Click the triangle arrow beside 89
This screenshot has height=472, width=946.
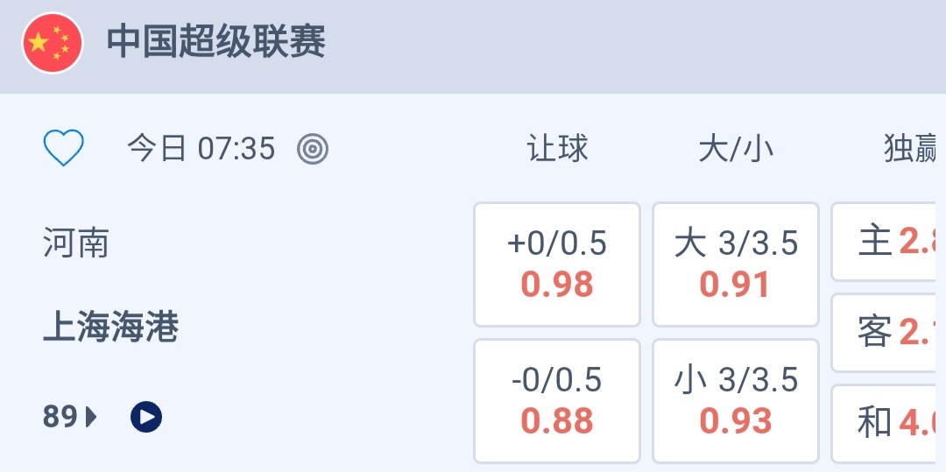[91, 417]
